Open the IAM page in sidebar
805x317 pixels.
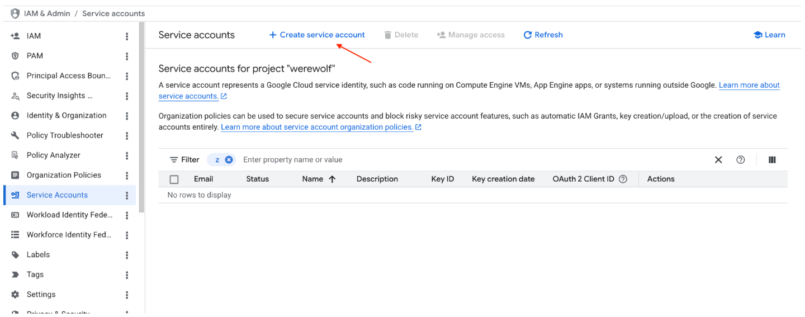click(x=34, y=36)
